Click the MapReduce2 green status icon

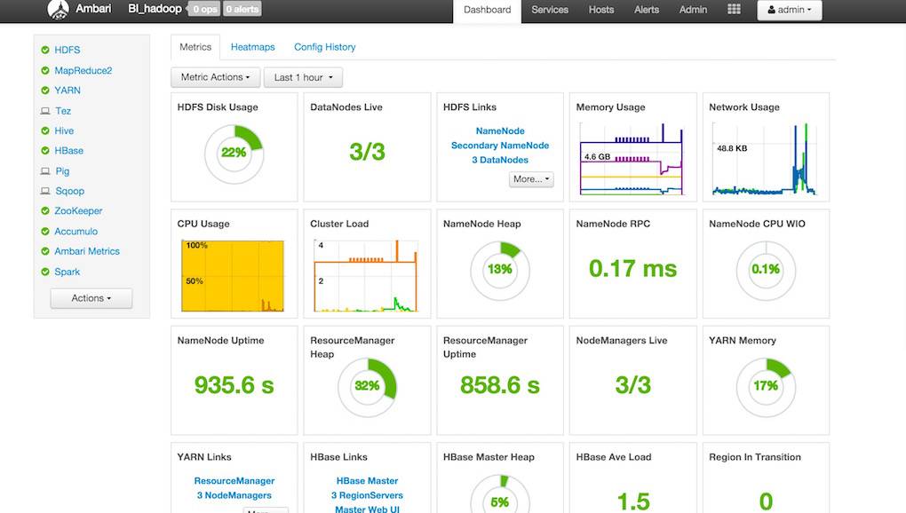click(x=45, y=70)
